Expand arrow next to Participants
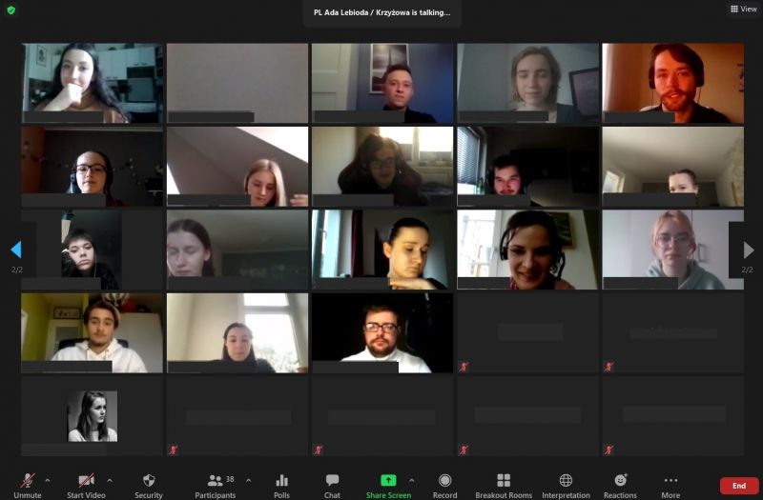Viewport: 763px width, 500px height. coord(249,480)
